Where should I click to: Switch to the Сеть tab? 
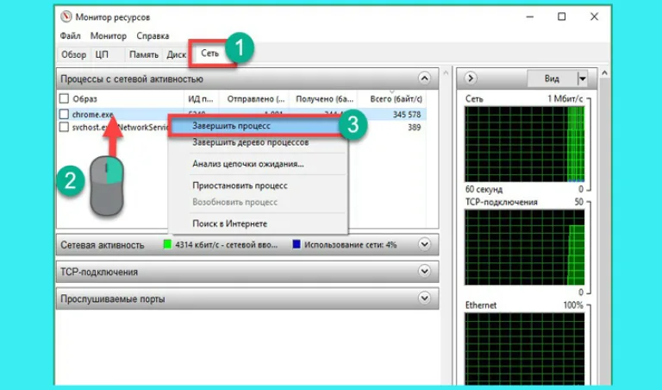pyautogui.click(x=209, y=53)
